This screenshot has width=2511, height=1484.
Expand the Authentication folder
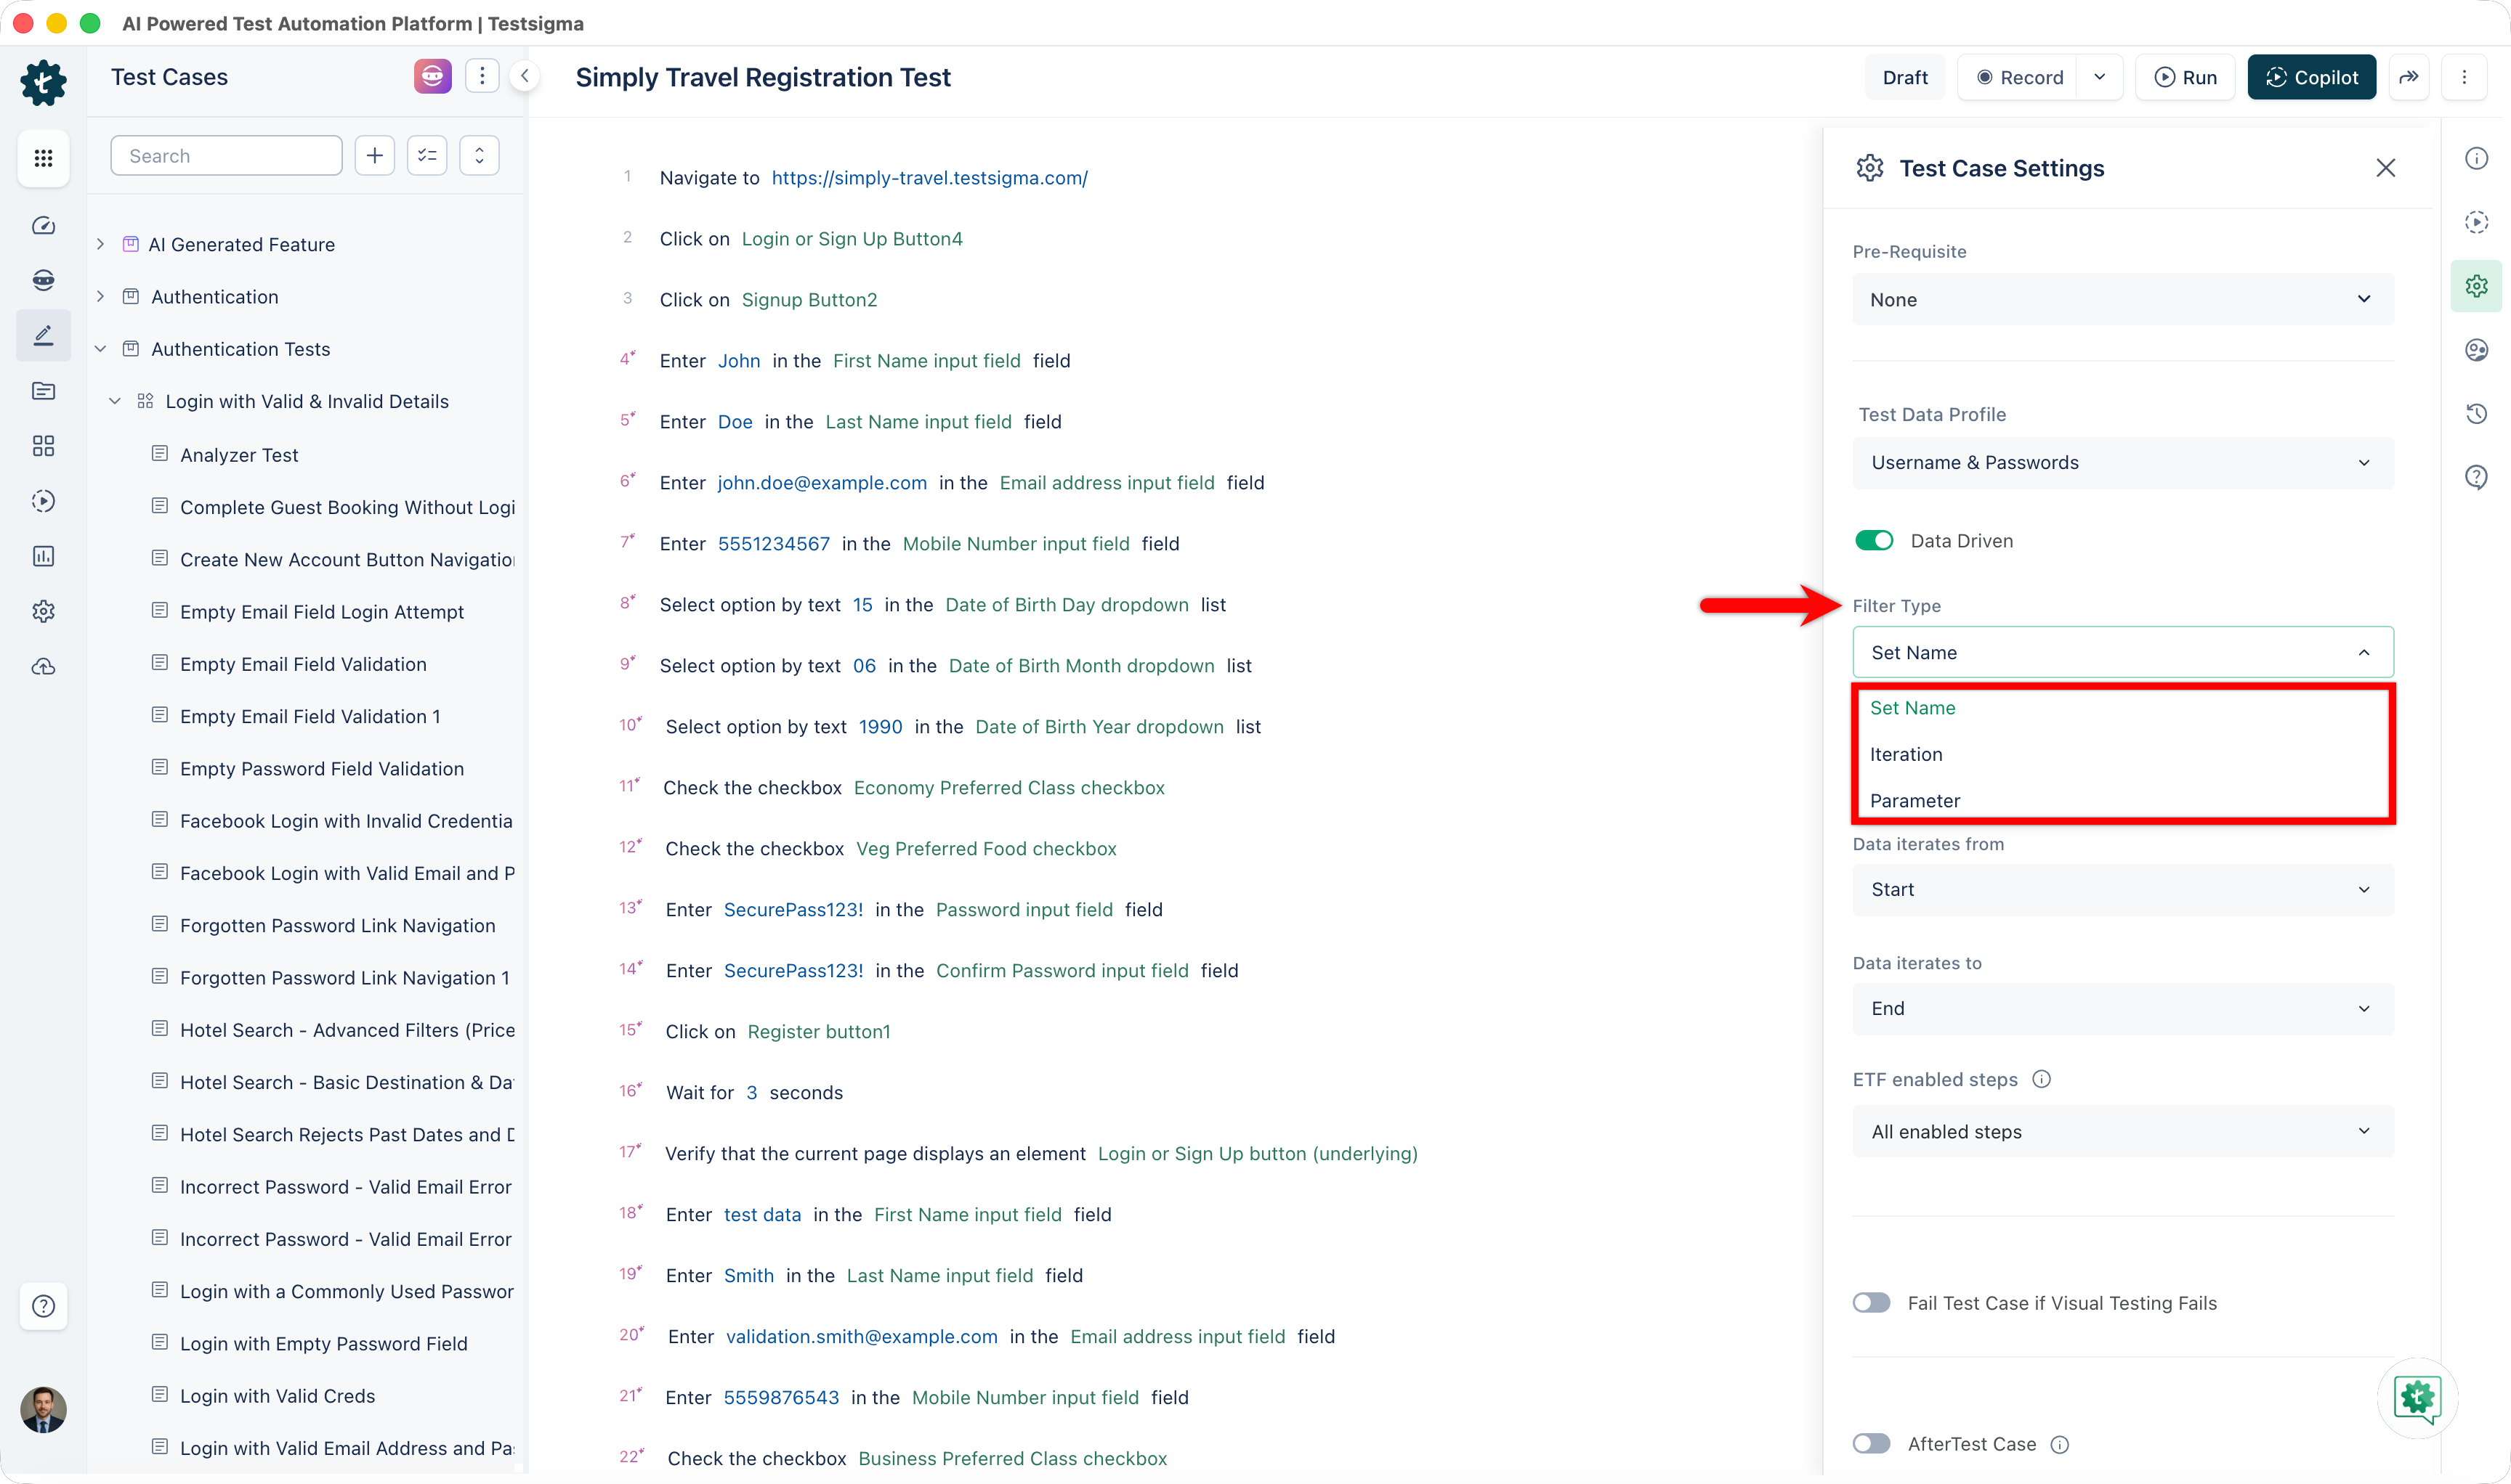click(100, 296)
